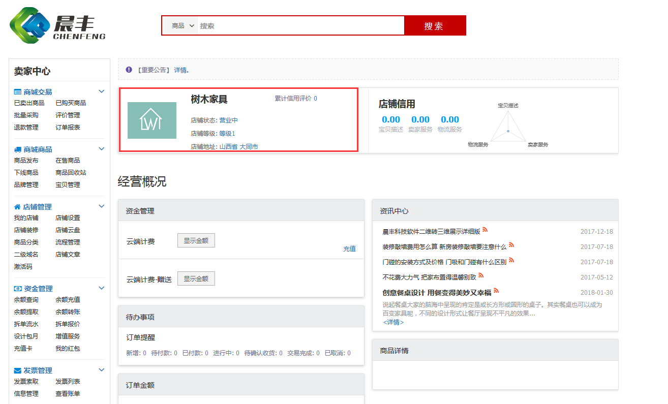Open the <详情> article link
668x404 pixels.
click(x=393, y=322)
